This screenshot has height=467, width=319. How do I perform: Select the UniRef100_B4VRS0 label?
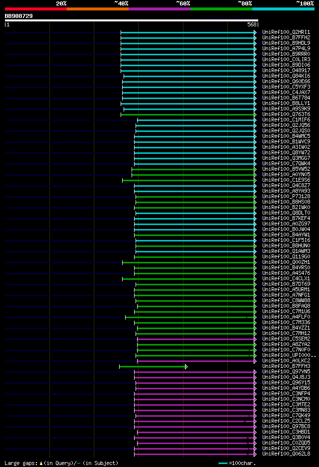pyautogui.click(x=286, y=268)
